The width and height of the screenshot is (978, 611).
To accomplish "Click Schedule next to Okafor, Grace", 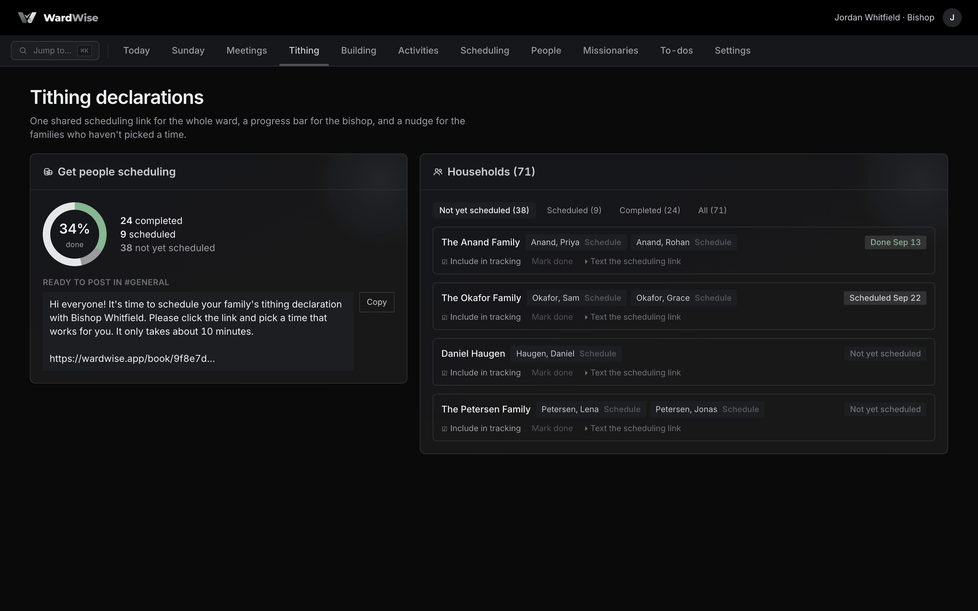I will [713, 298].
